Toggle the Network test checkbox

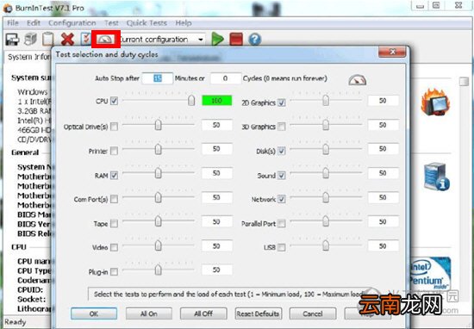[282, 199]
